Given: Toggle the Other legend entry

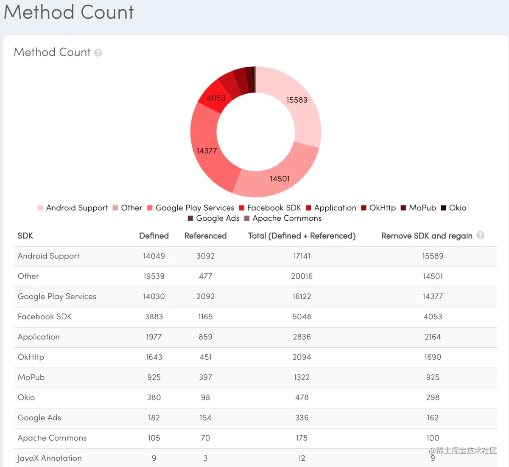Looking at the screenshot, I should click(x=128, y=208).
